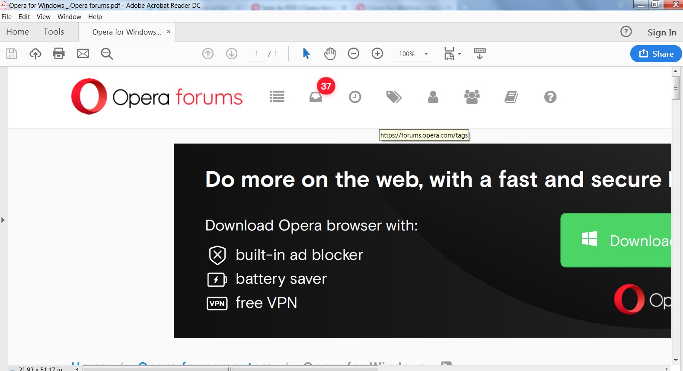Click the Sign In link
Image resolution: width=683 pixels, height=371 pixels.
pyautogui.click(x=662, y=32)
